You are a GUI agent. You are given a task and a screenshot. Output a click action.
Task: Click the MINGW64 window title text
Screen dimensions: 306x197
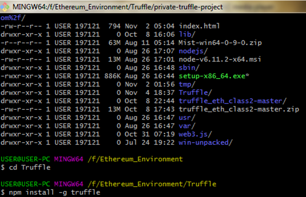pos(117,7)
